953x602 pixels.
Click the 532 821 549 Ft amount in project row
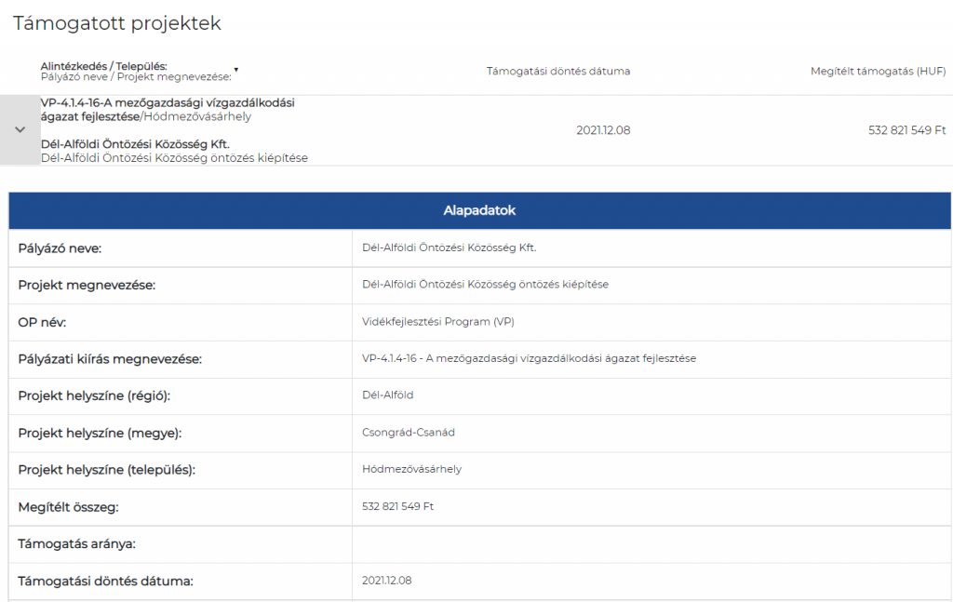(906, 130)
